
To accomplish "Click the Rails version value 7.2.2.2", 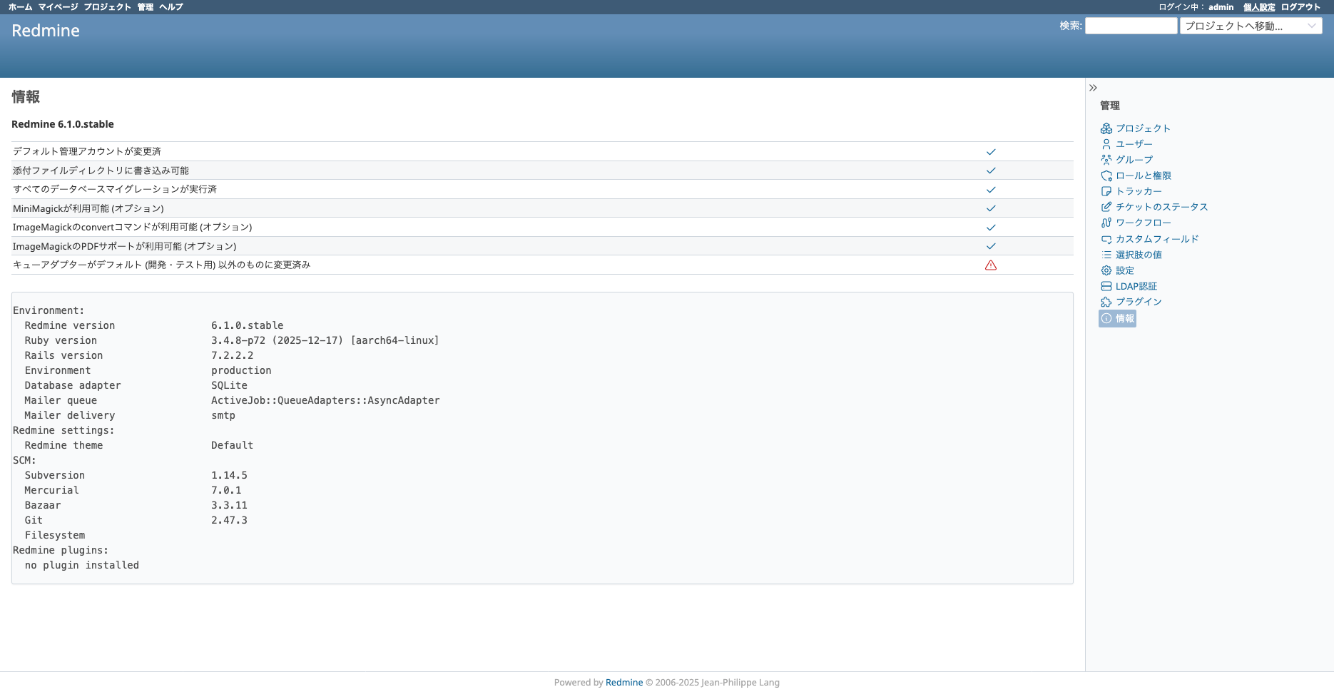I will tap(232, 355).
